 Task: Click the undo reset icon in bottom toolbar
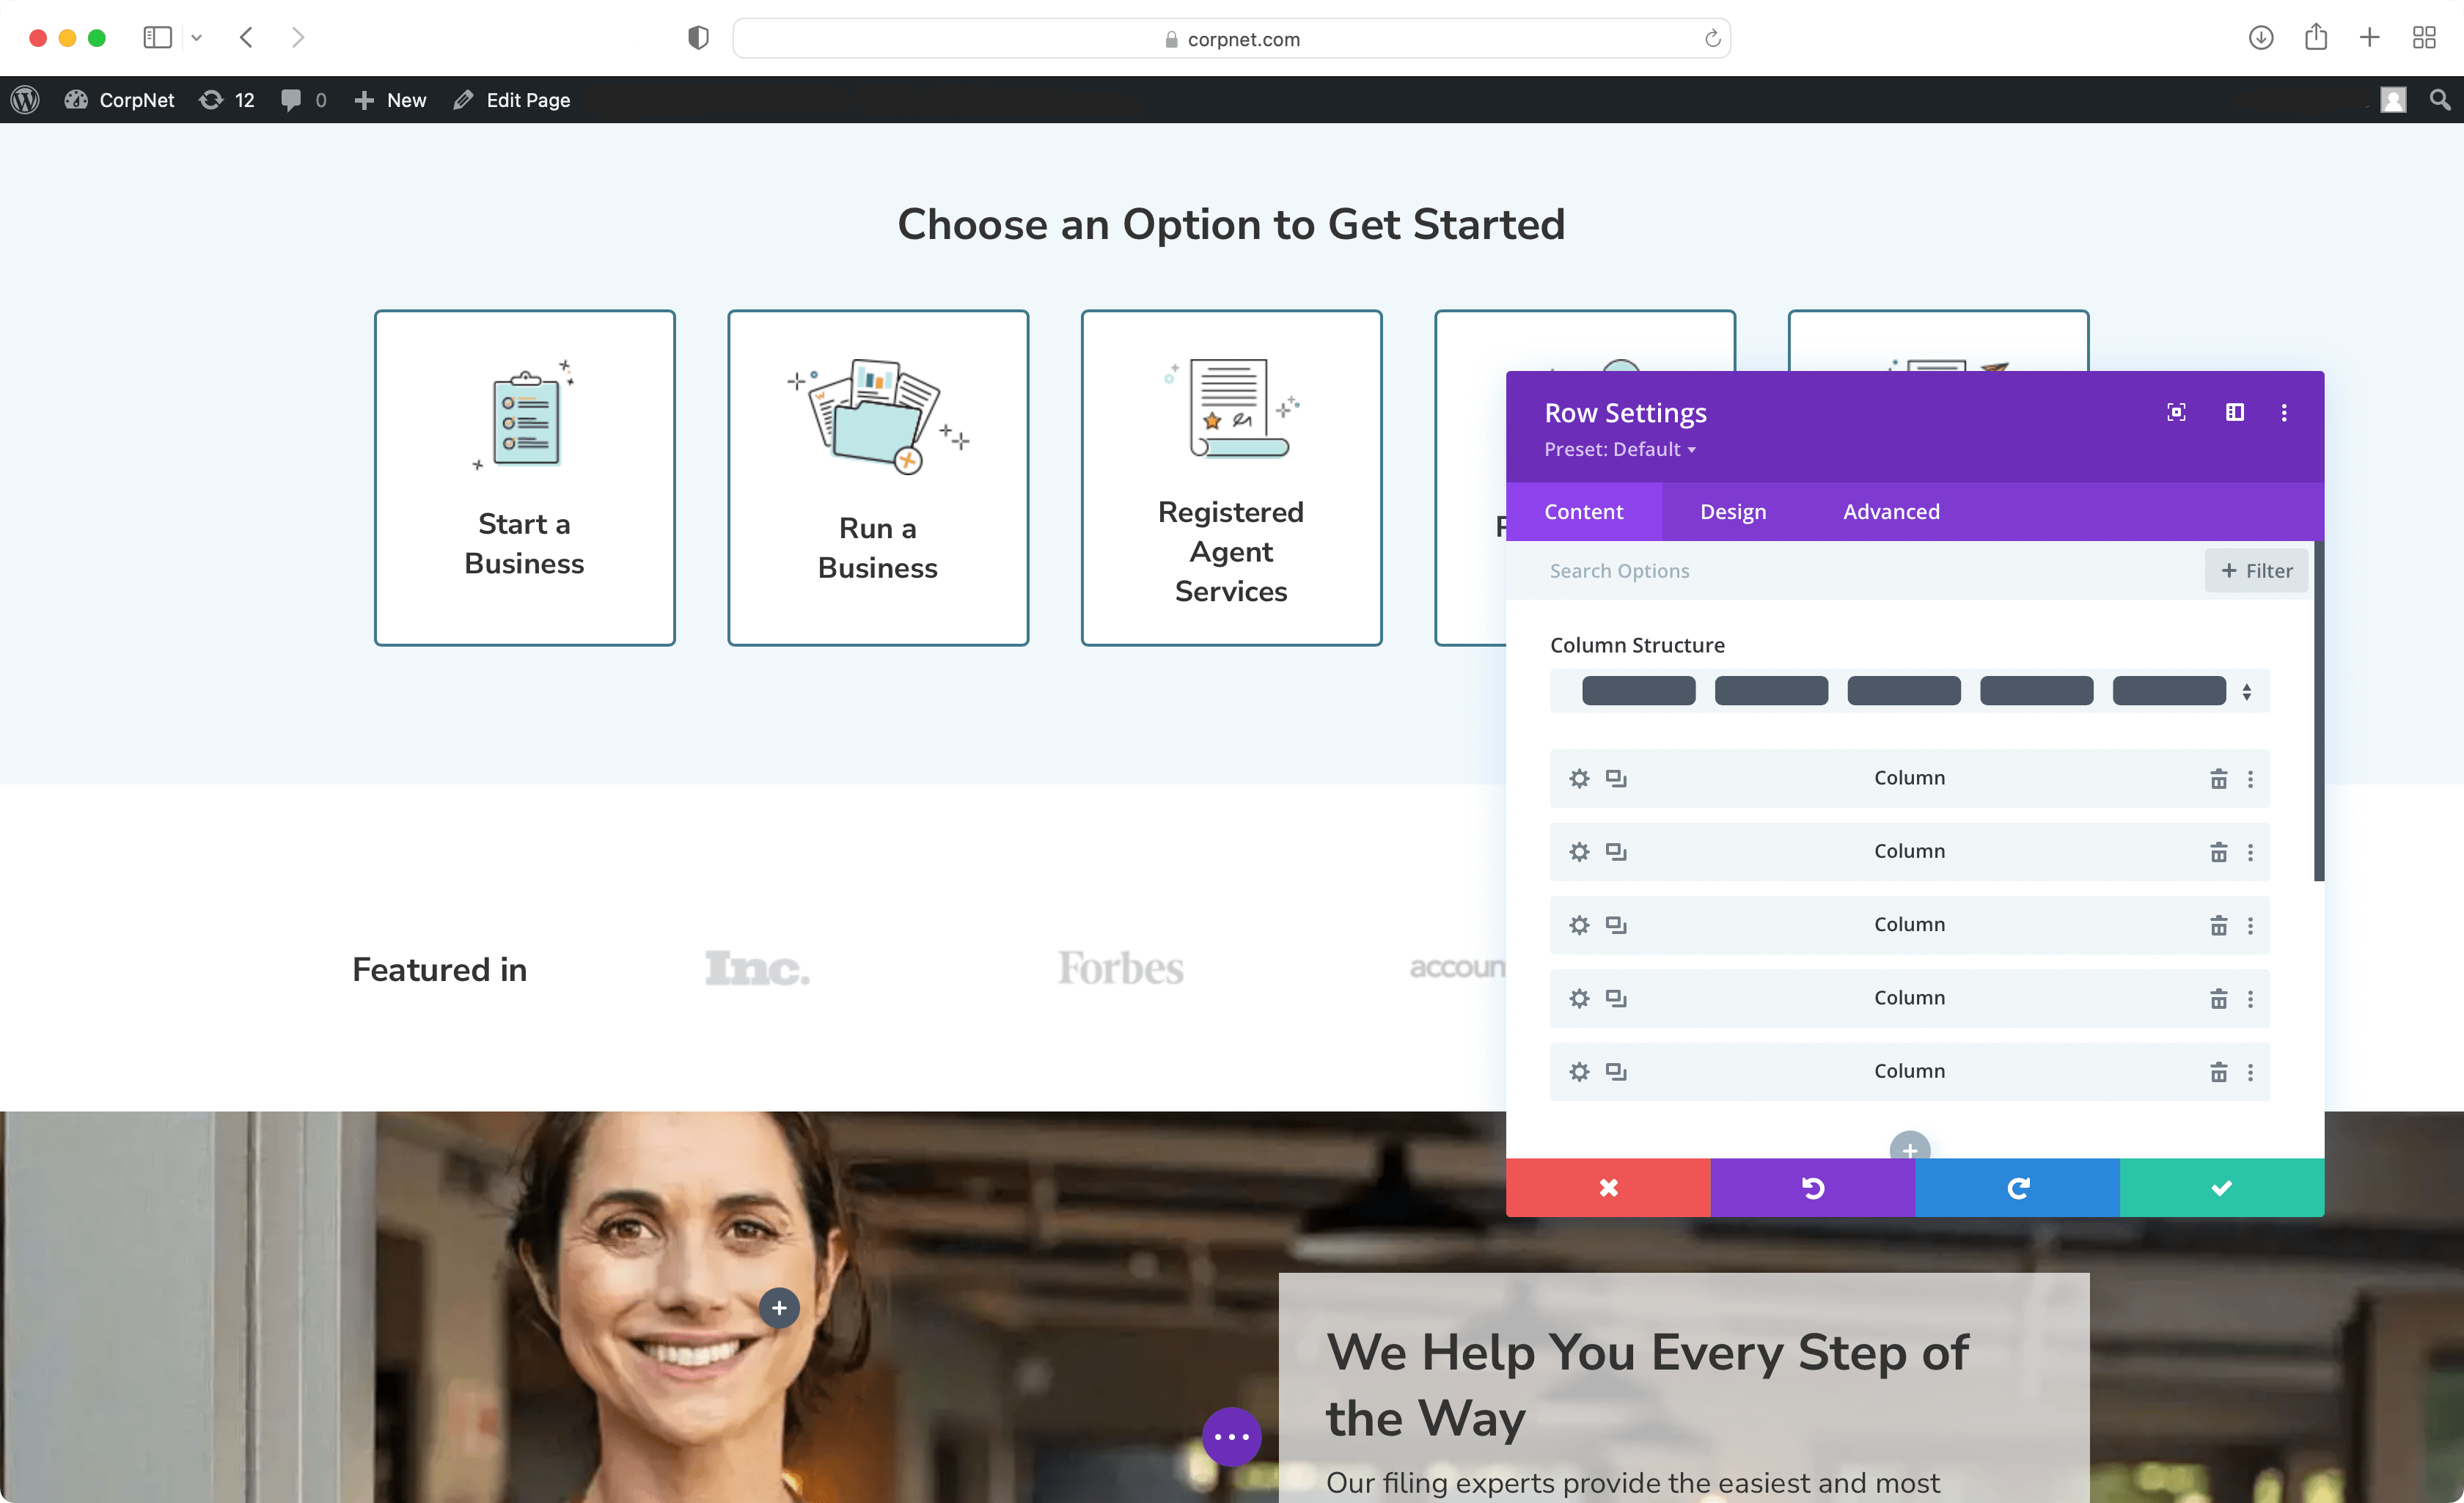[x=1811, y=1186]
